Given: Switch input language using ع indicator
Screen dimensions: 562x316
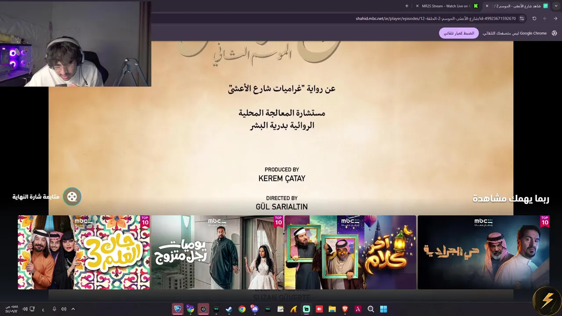Looking at the screenshot, I should 43,309.
